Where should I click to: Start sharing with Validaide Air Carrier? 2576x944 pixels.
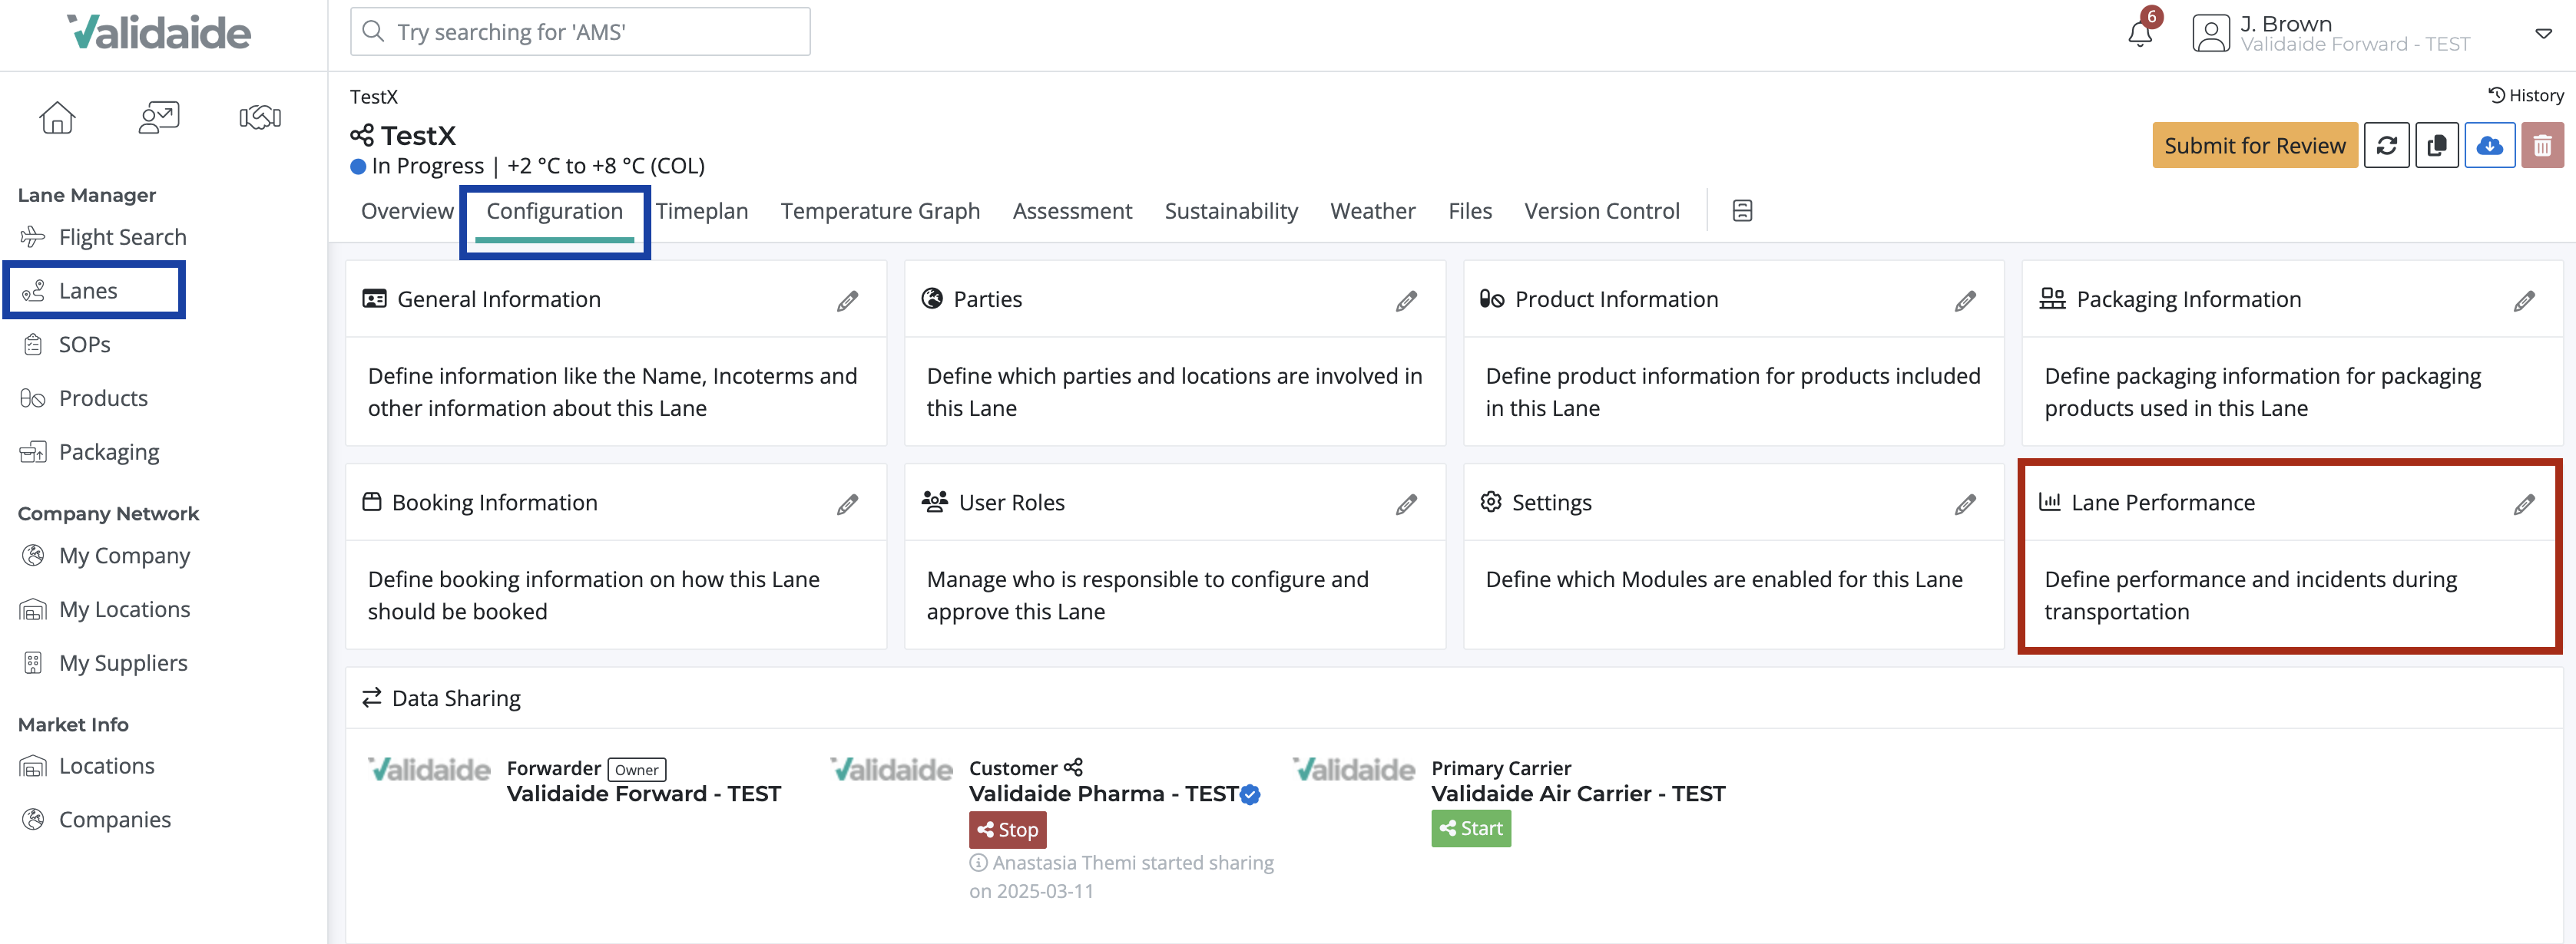(x=1470, y=828)
